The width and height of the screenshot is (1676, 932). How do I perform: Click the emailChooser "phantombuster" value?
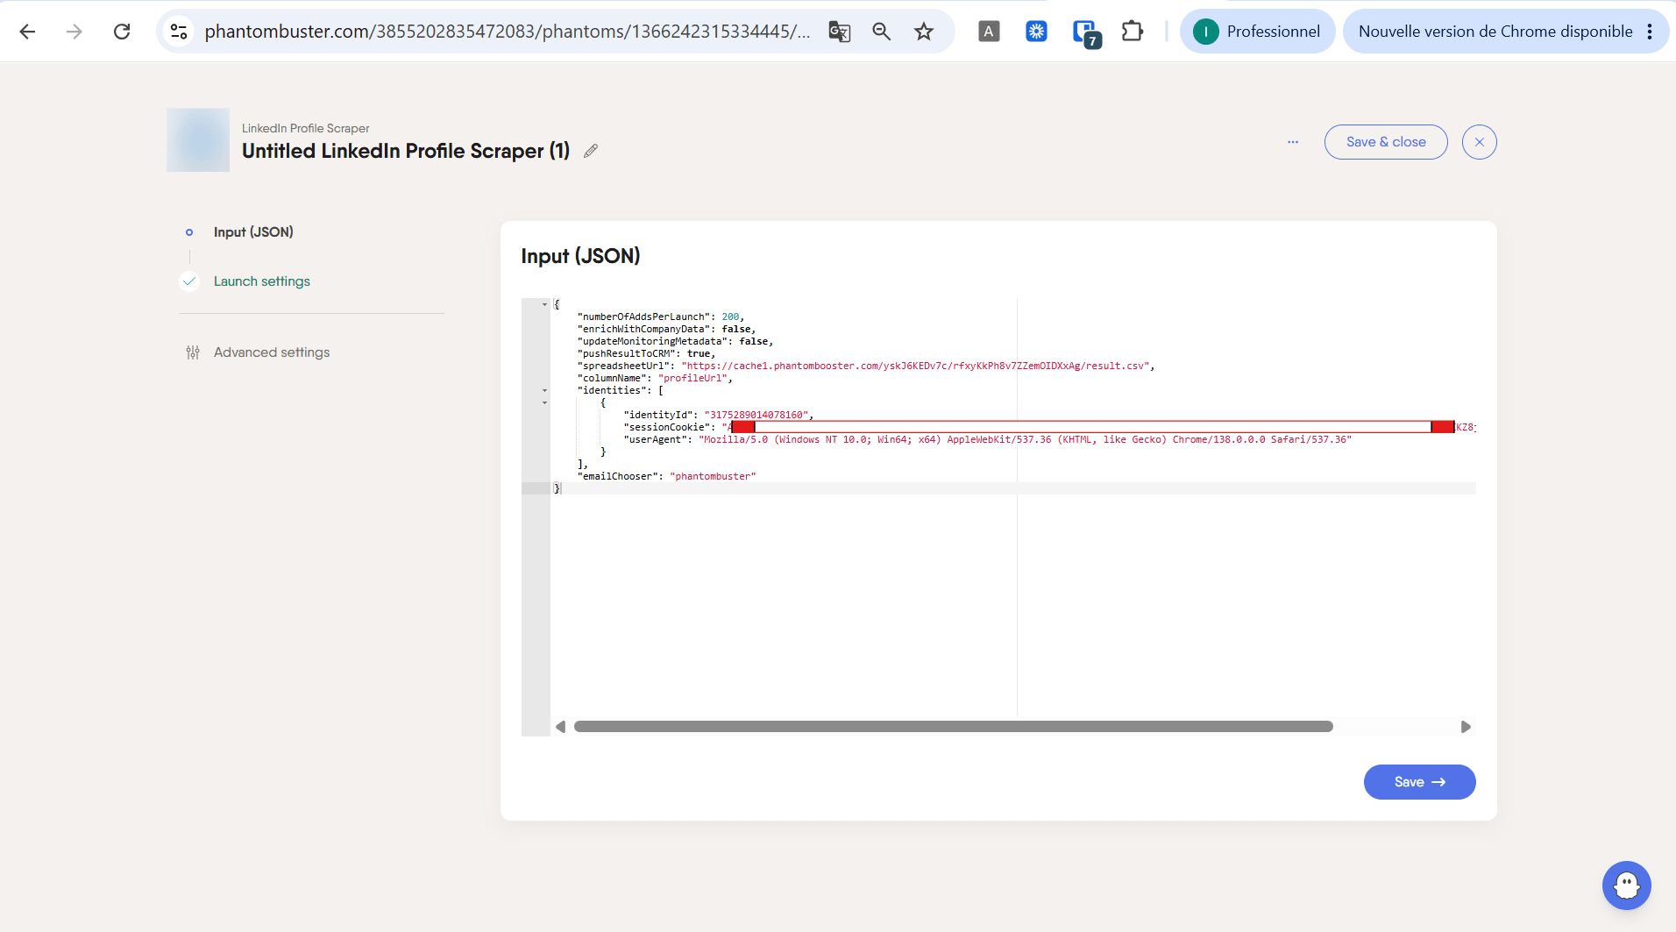click(x=713, y=477)
